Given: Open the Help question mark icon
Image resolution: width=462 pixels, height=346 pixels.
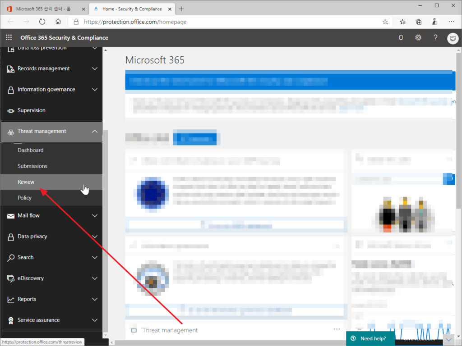Looking at the screenshot, I should point(435,38).
